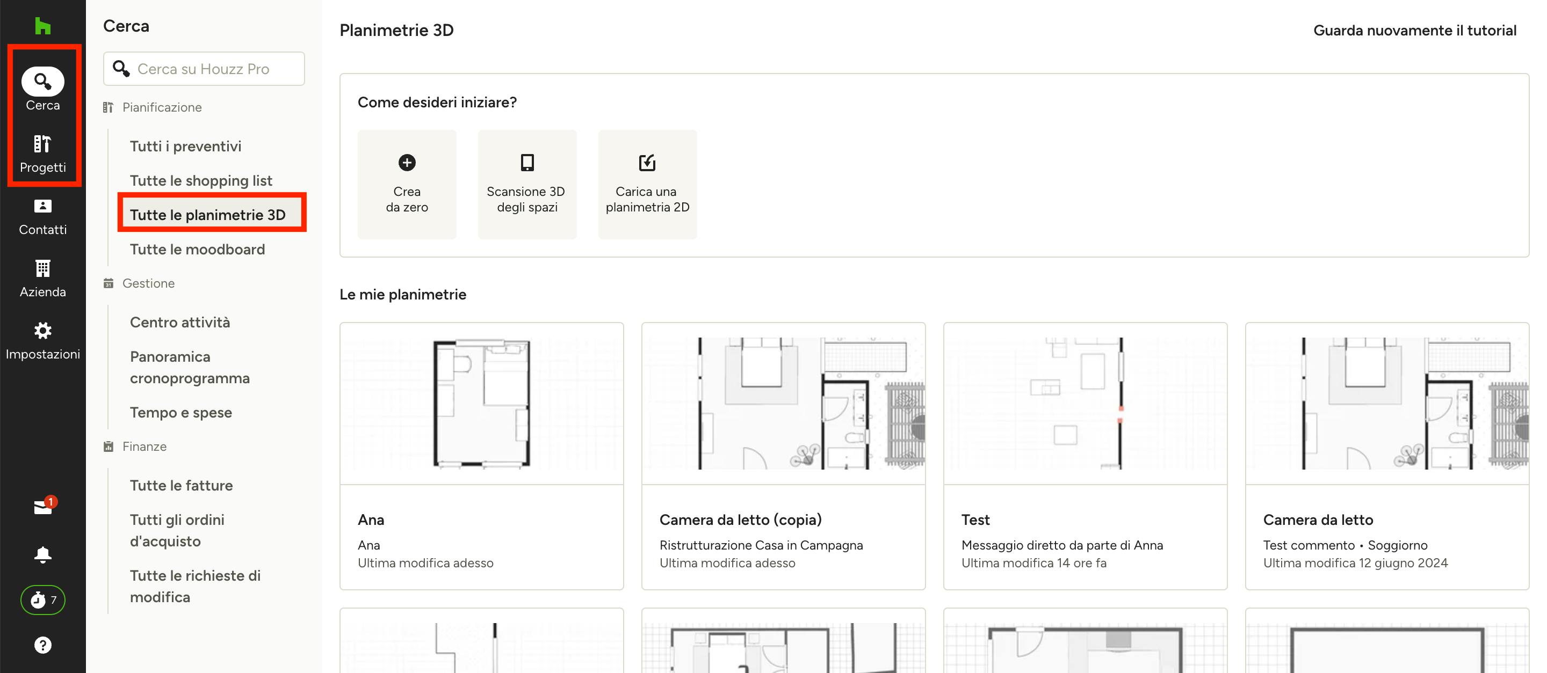Click Guarda nuovamente il tutorial link
This screenshot has height=673, width=1547.
point(1415,31)
